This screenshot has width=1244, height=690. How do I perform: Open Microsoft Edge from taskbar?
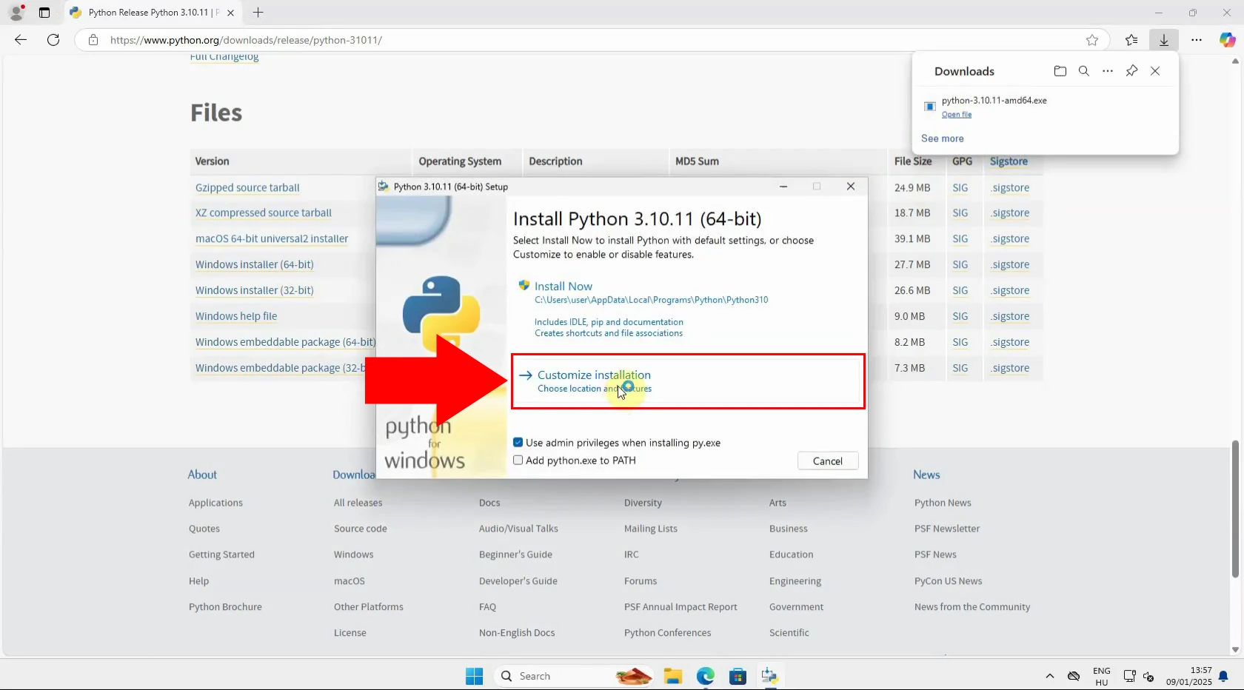706,676
